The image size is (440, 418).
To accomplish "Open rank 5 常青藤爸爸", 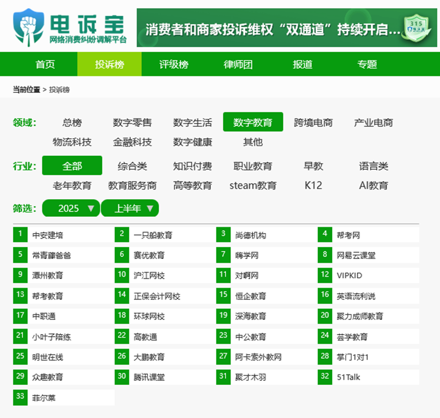I will coord(64,255).
